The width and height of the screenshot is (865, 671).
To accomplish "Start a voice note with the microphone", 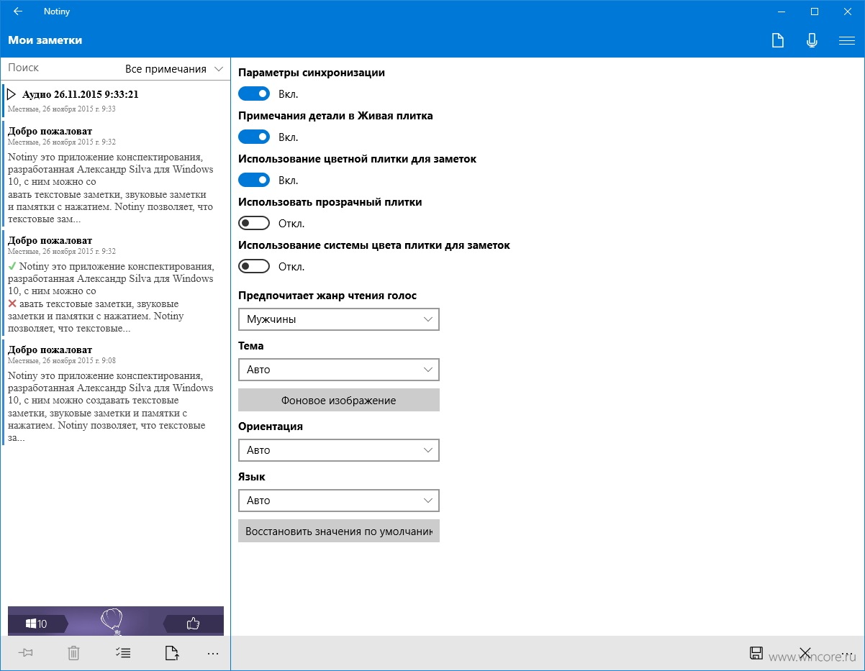I will pyautogui.click(x=812, y=40).
